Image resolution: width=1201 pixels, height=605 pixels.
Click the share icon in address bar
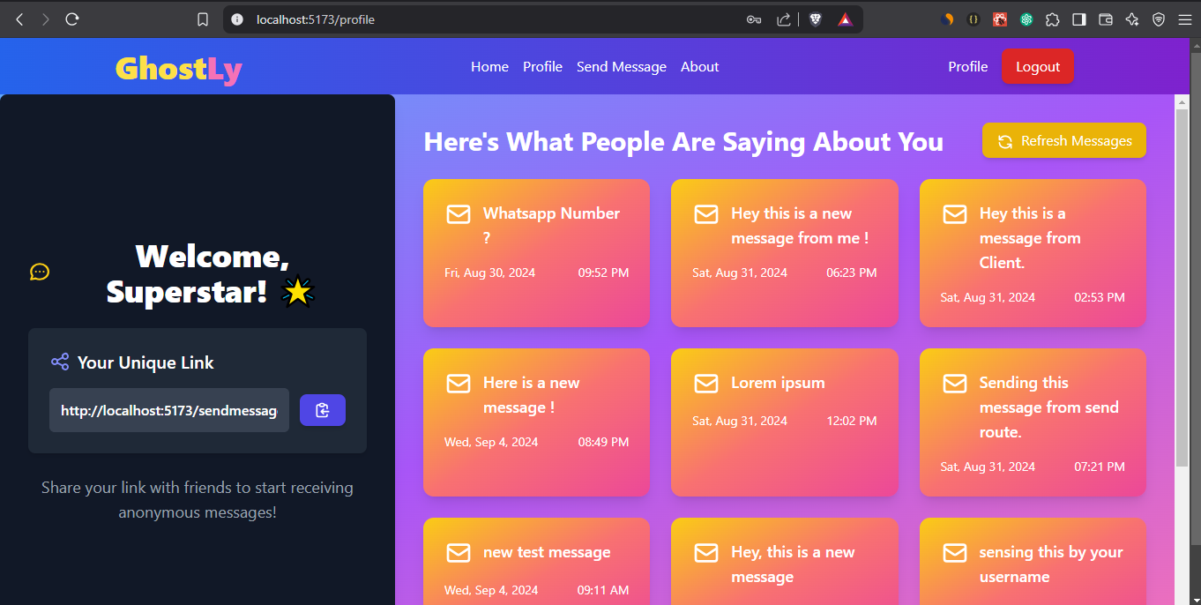(783, 19)
